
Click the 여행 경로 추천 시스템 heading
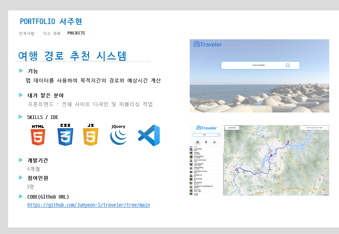point(72,56)
